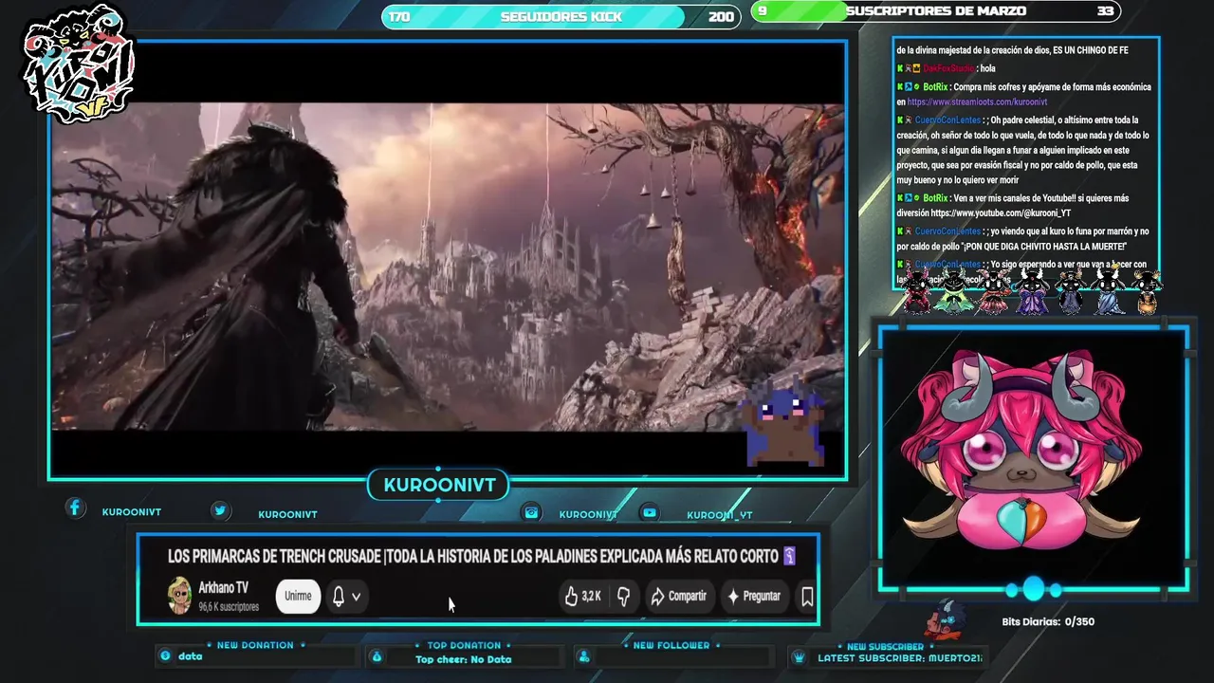Open the streamloots.com/kuroonivt link in chat
The height and width of the screenshot is (683, 1214).
[977, 102]
